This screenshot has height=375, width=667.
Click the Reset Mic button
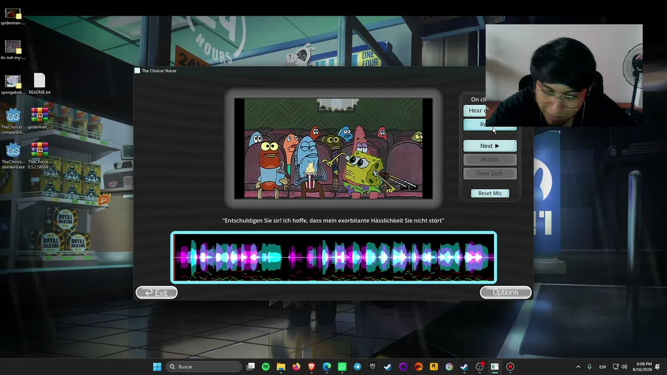click(x=490, y=193)
